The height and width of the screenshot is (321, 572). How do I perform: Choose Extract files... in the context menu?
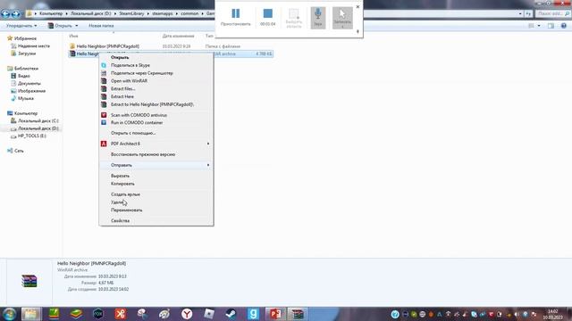coord(156,89)
